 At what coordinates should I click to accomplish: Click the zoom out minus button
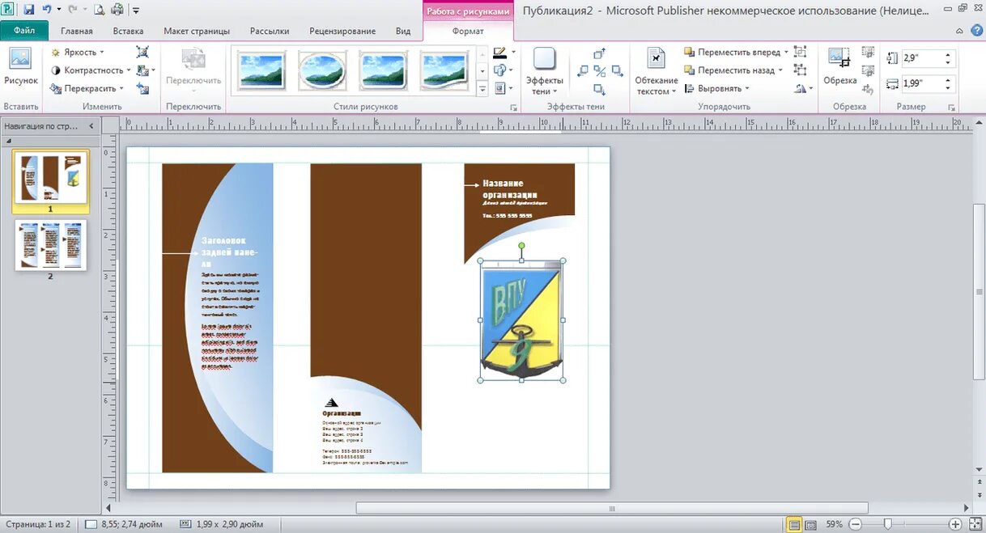(856, 525)
